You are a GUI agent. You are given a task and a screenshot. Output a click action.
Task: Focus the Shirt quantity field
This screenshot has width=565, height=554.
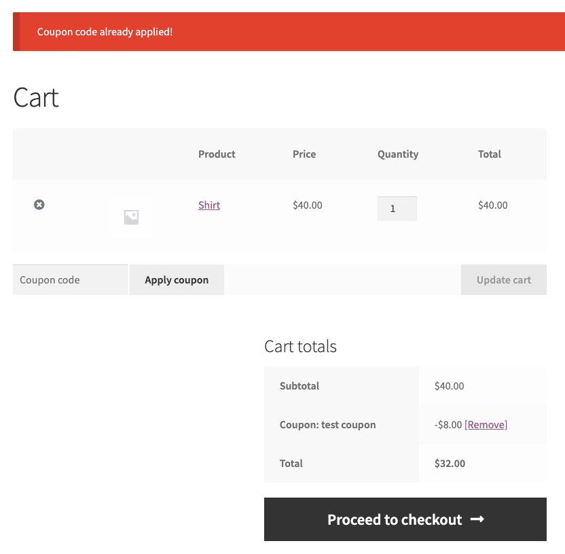(397, 209)
